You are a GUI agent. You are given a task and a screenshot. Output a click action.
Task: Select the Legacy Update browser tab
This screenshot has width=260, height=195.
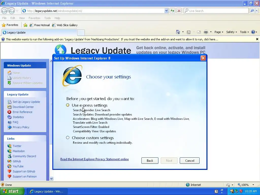(39, 32)
